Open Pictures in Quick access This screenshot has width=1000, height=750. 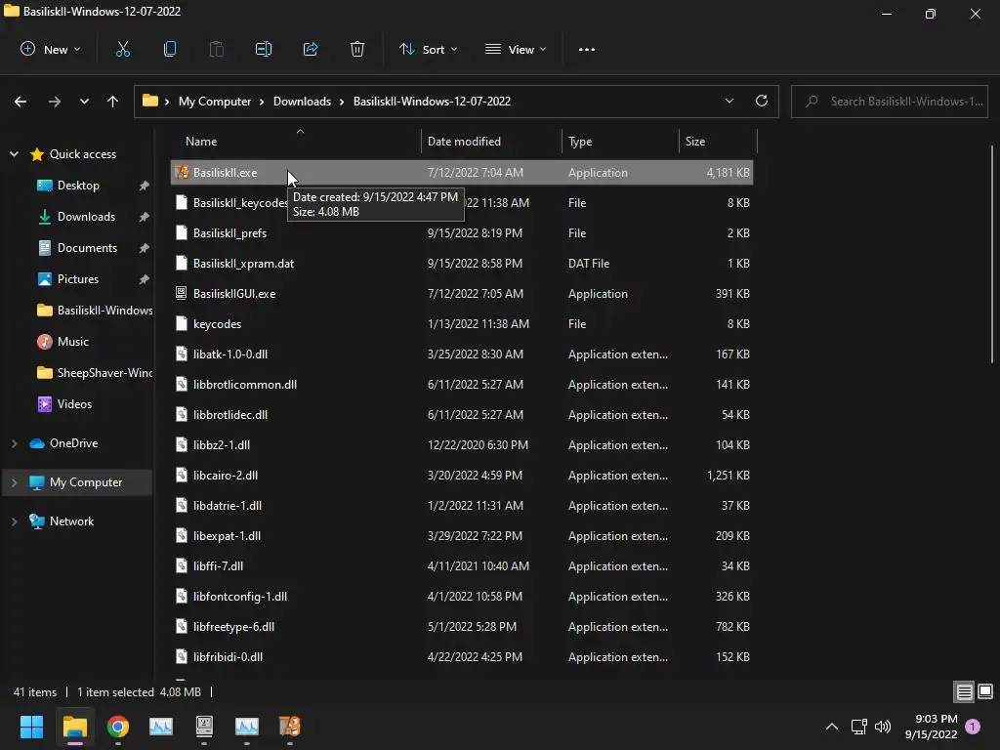78,279
